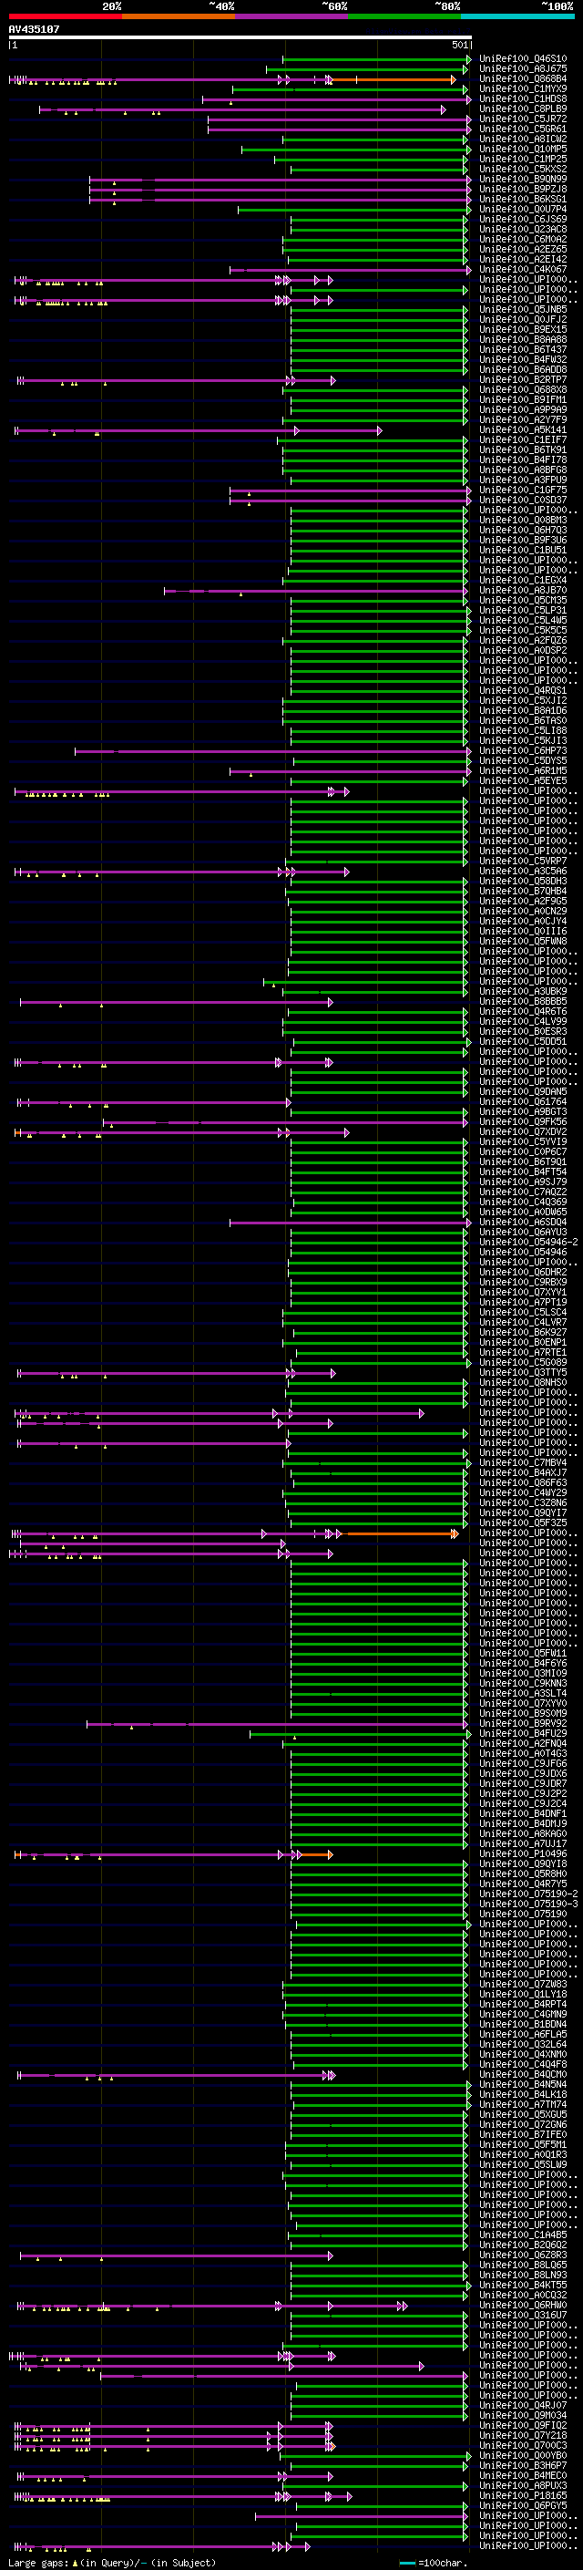Image resolution: width=583 pixels, height=2570 pixels.
Task: Click the red 20% identity legend bar
Action: (65, 16)
